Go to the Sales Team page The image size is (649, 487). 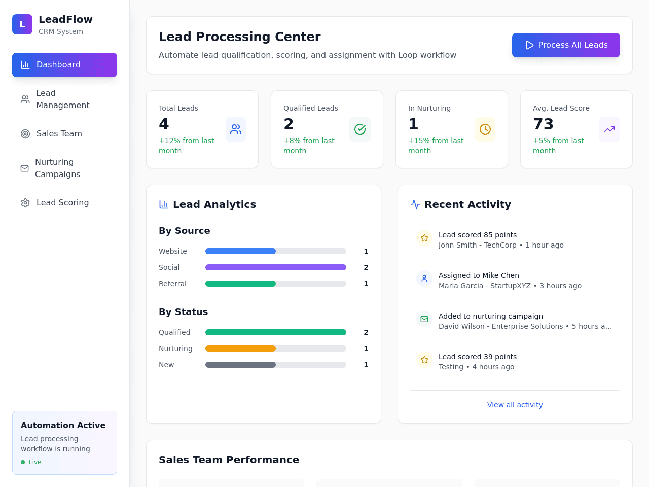(x=64, y=134)
